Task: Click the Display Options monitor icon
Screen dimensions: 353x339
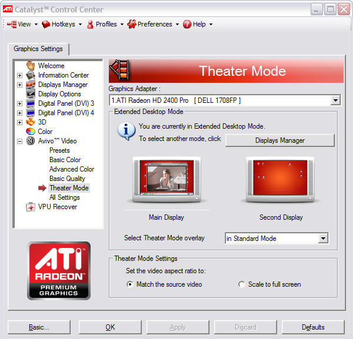Action: tap(31, 94)
